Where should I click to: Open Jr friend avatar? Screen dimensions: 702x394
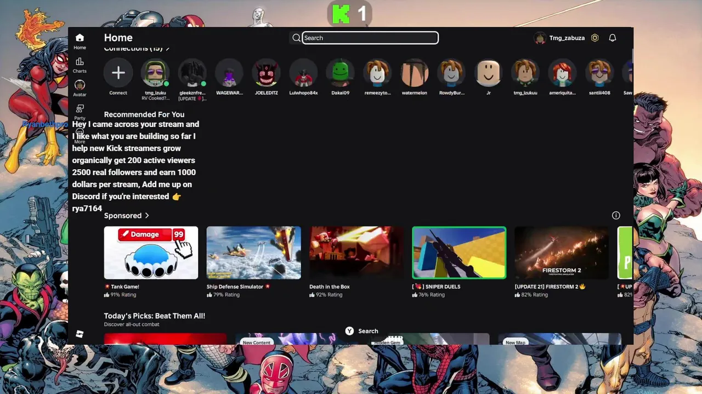488,73
